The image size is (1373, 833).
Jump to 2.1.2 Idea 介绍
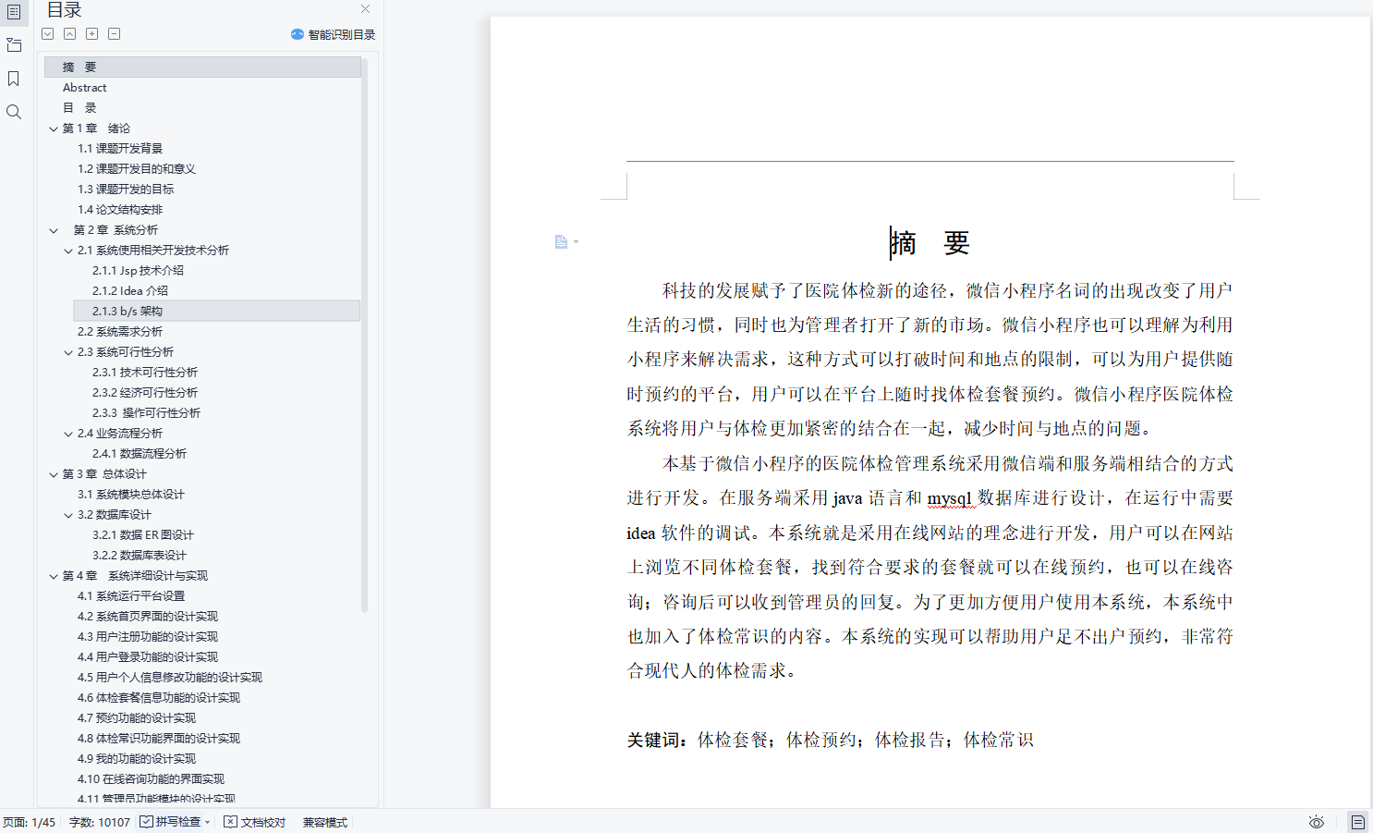click(x=130, y=291)
